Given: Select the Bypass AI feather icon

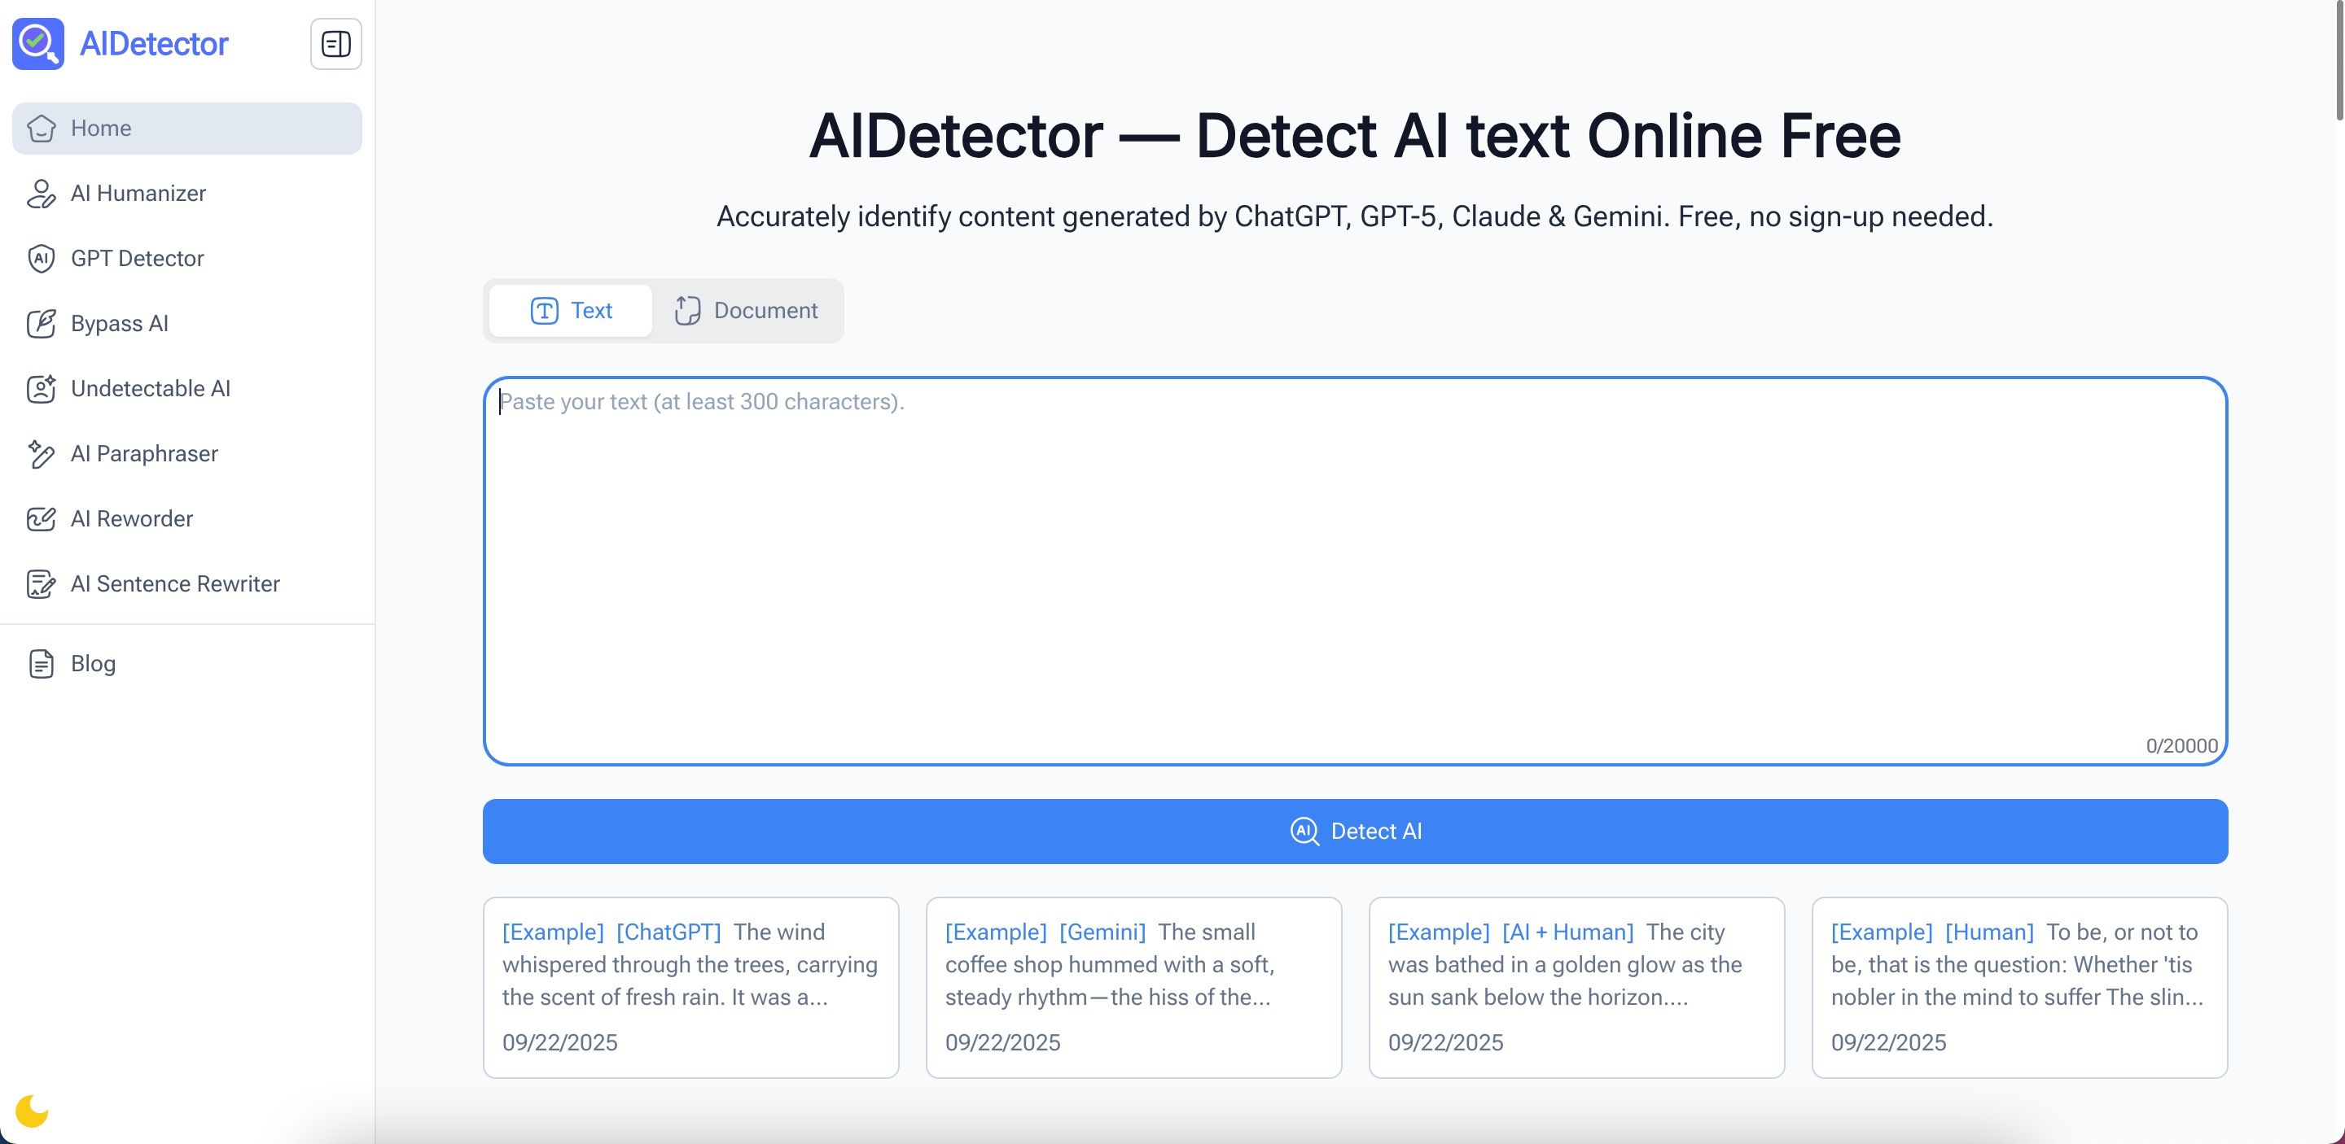Looking at the screenshot, I should (41, 324).
